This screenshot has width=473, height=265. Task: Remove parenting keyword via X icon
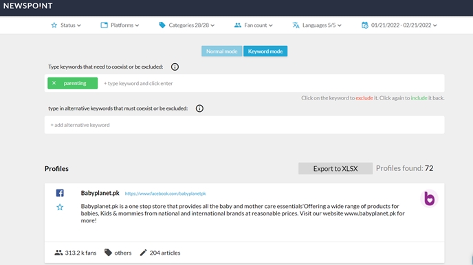pos(54,83)
